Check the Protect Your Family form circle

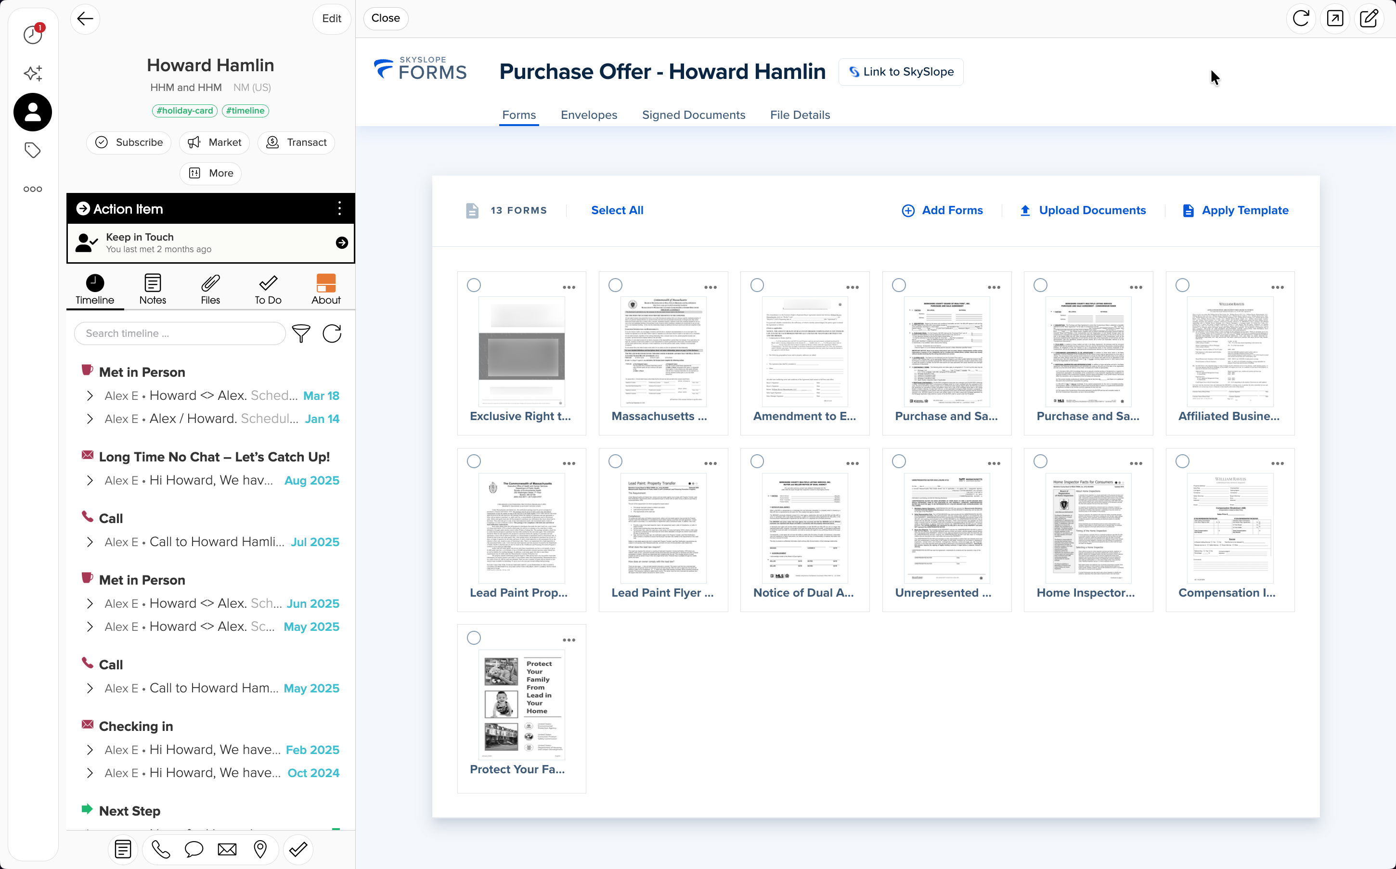(474, 638)
